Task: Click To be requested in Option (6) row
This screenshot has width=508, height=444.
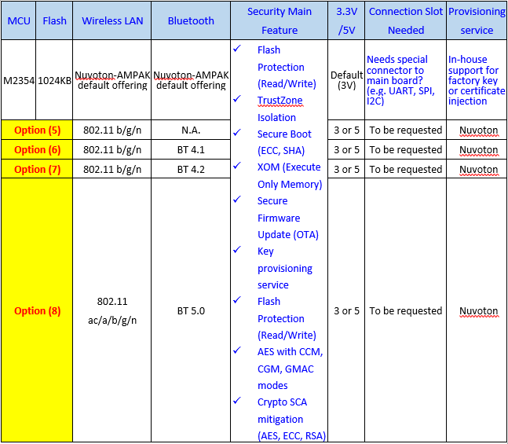Action: click(x=406, y=149)
